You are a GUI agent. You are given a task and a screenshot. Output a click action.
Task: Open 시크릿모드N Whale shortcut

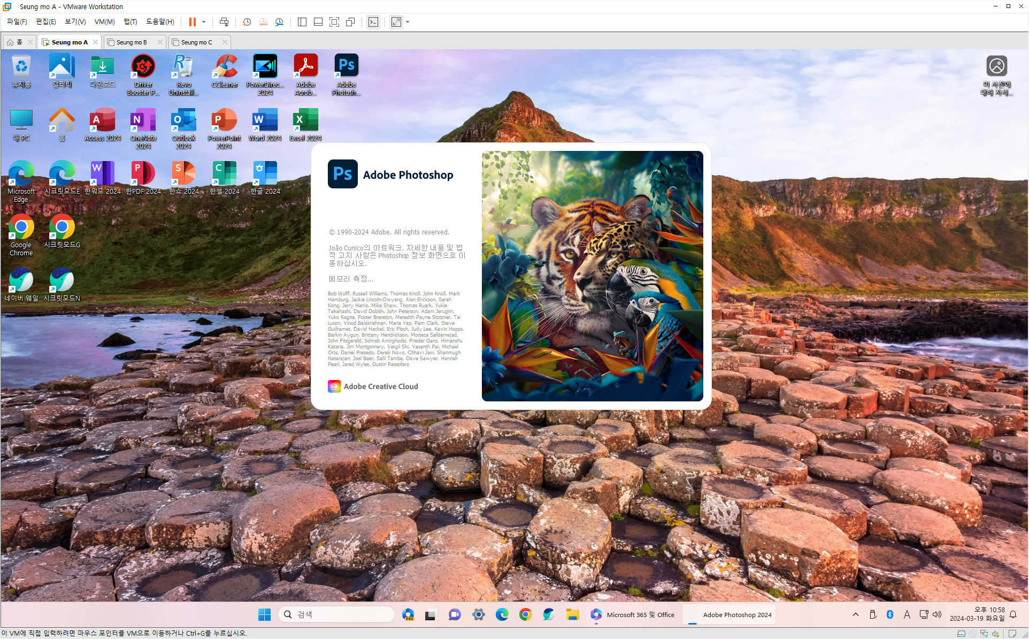[x=62, y=285]
